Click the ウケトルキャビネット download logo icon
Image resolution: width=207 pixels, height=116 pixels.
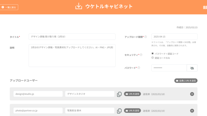(79, 6)
